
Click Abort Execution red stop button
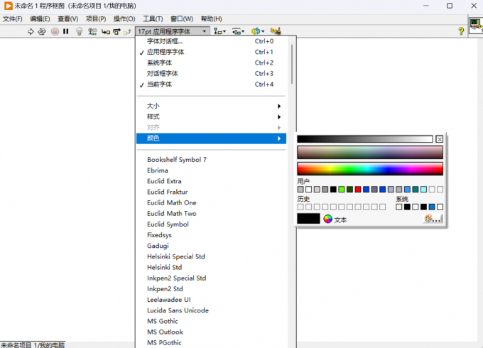[x=55, y=31]
